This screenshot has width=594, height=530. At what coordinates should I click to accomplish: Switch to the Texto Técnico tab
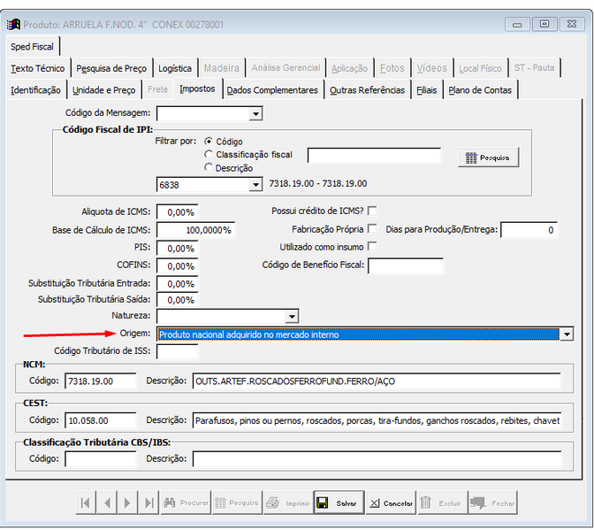38,68
